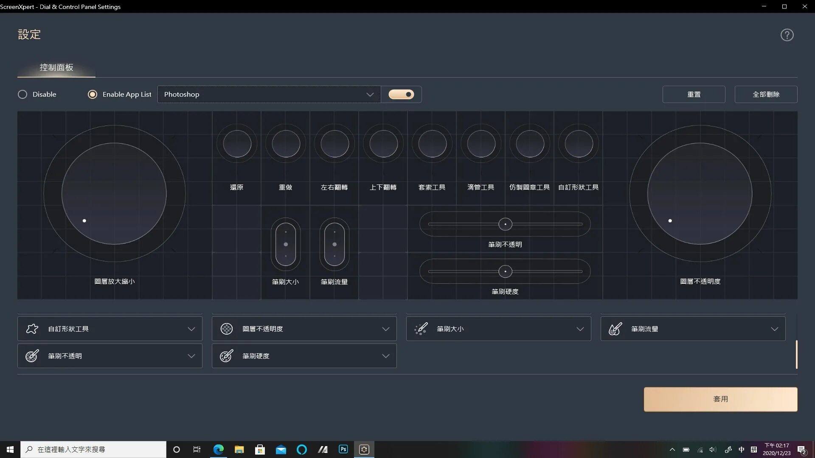
Task: Select the Enable App List radio button
Action: 92,94
